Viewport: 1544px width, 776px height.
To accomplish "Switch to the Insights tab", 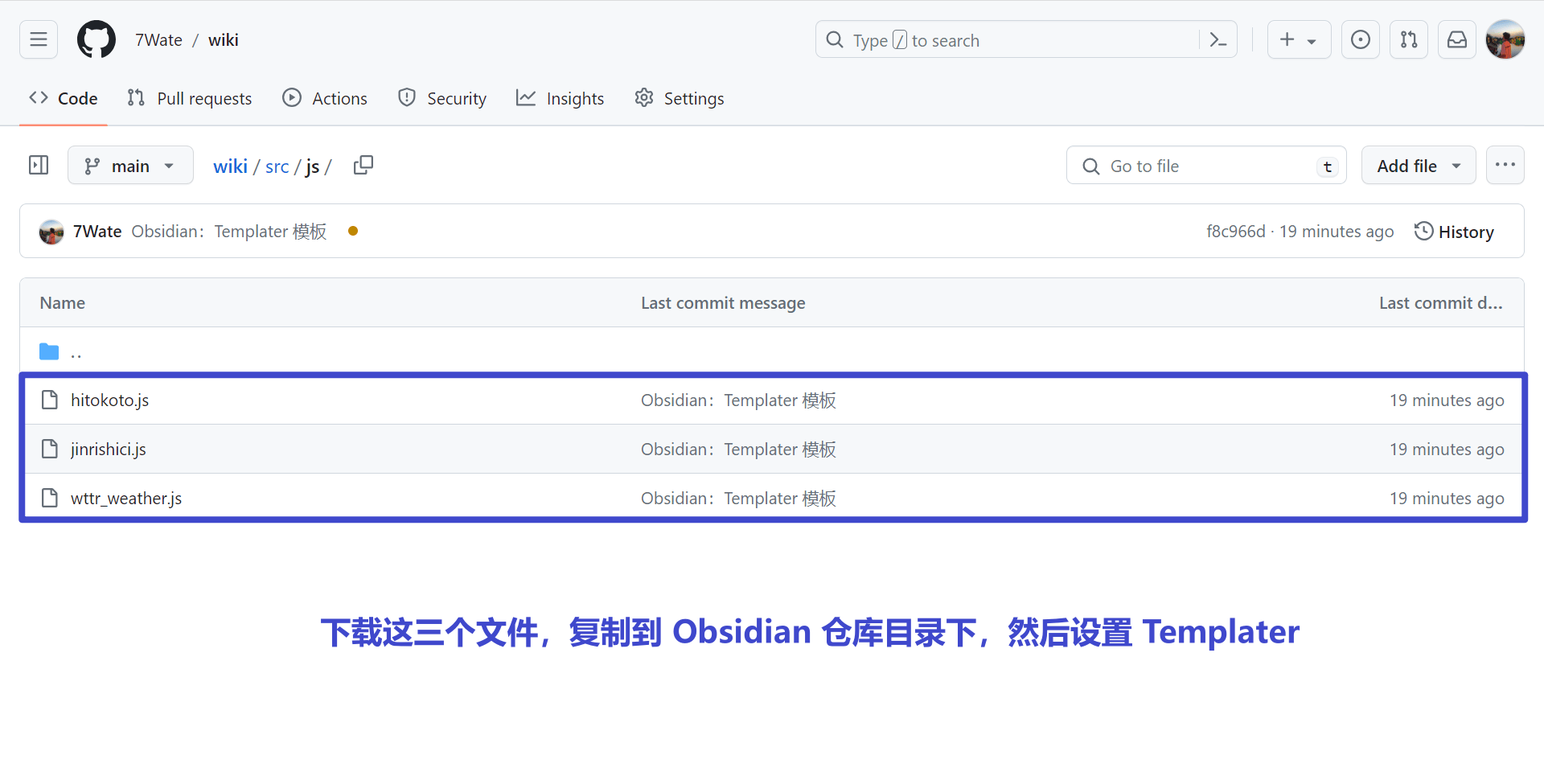I will [x=561, y=98].
